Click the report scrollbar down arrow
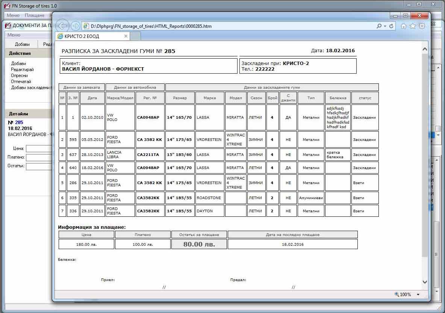This screenshot has height=313, width=445. [x=425, y=282]
